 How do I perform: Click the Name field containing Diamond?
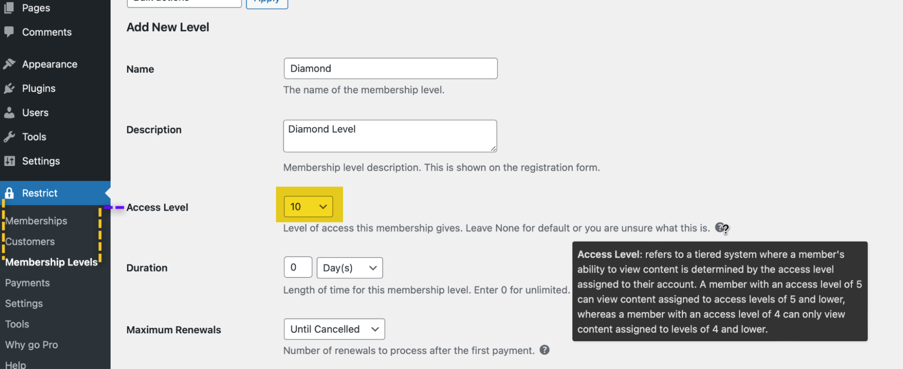click(x=391, y=69)
